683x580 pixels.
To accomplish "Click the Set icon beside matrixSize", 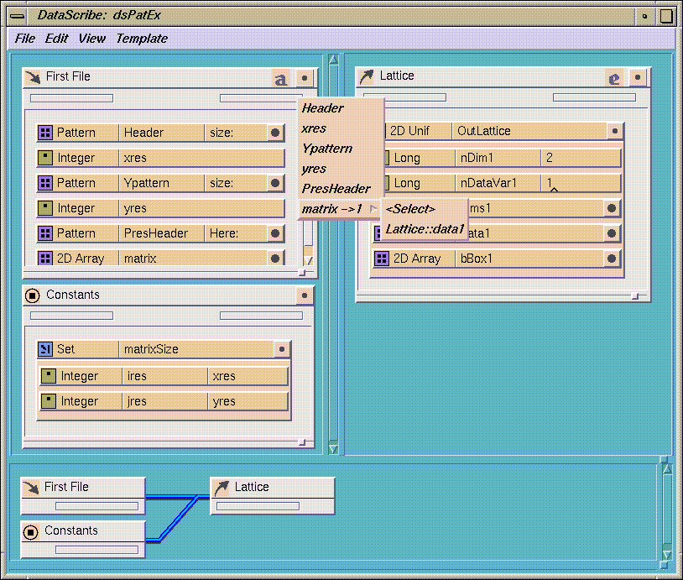I will (x=45, y=349).
